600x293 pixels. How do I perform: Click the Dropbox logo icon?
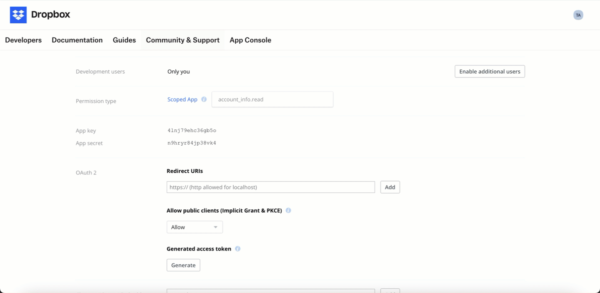(x=18, y=15)
